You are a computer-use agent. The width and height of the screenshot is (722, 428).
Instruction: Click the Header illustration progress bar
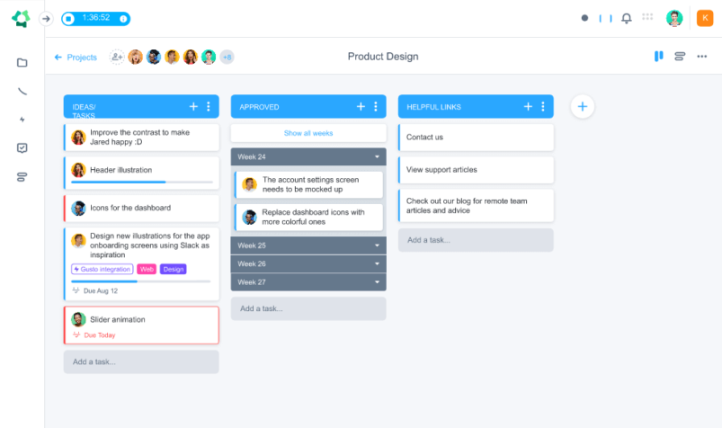click(142, 183)
